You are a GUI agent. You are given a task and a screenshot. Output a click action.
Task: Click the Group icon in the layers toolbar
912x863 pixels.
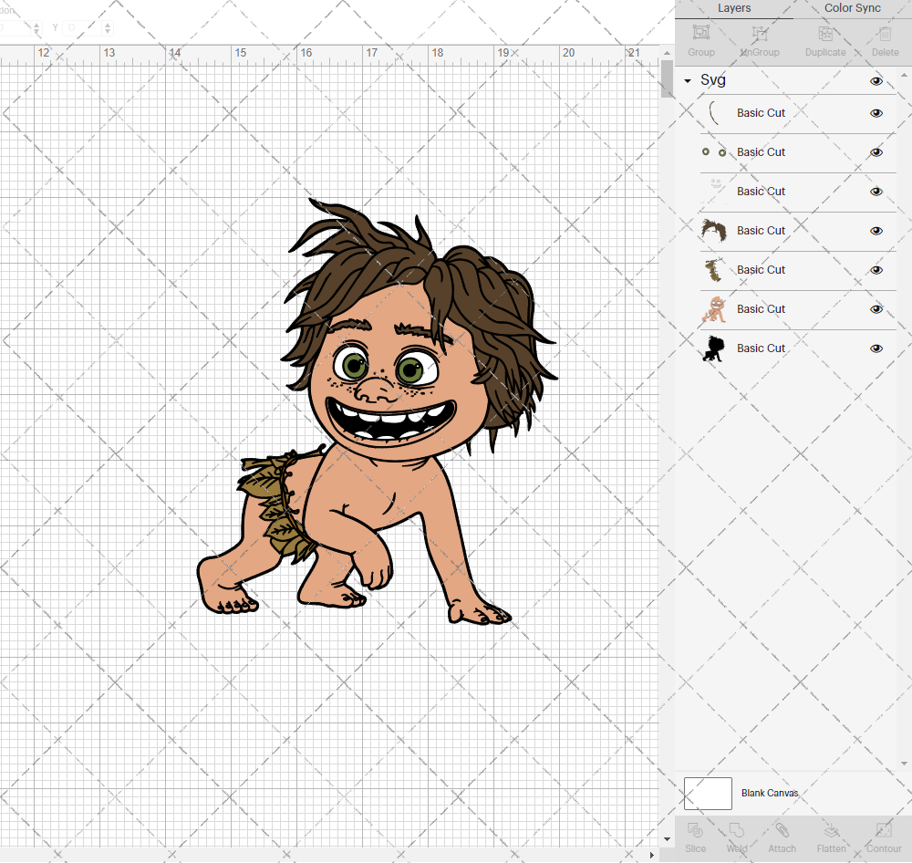[700, 33]
